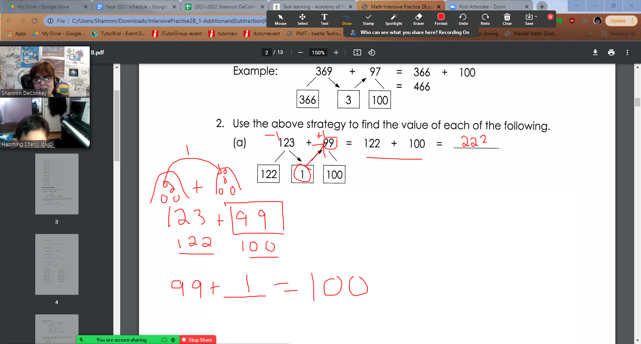Open the PMIT - beetle Techn... bookmark

(314, 34)
